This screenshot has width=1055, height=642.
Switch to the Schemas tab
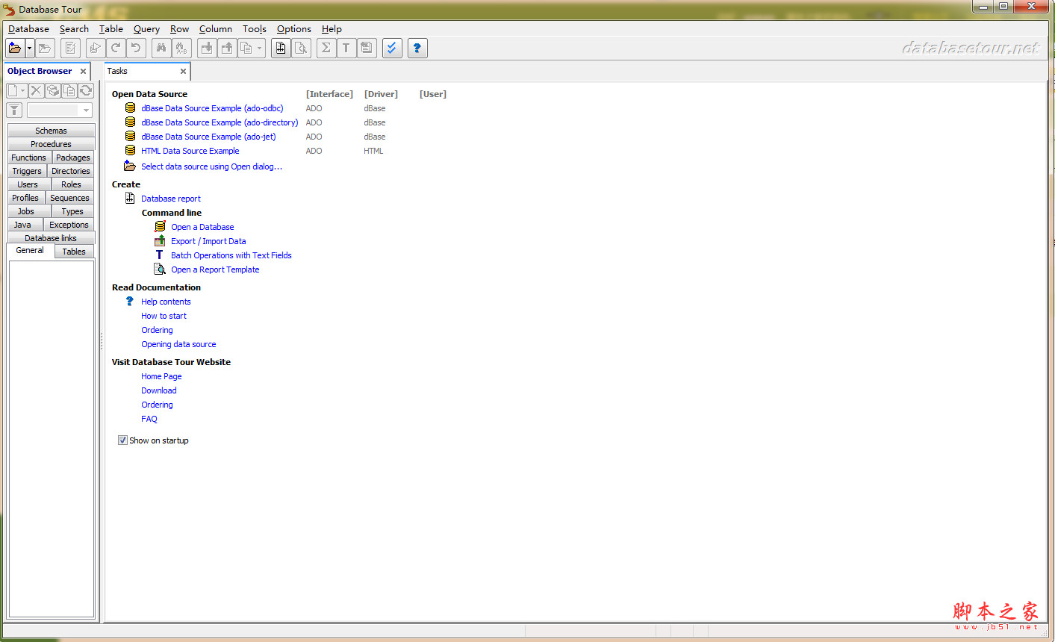coord(51,131)
